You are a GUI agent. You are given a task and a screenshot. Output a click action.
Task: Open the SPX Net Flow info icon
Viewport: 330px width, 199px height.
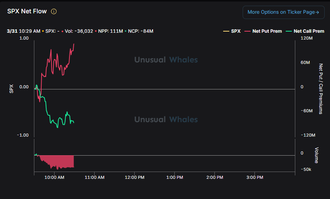point(54,11)
